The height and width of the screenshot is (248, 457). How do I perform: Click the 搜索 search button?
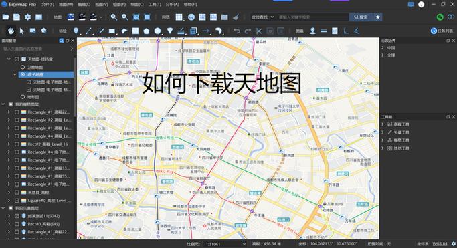[361, 17]
